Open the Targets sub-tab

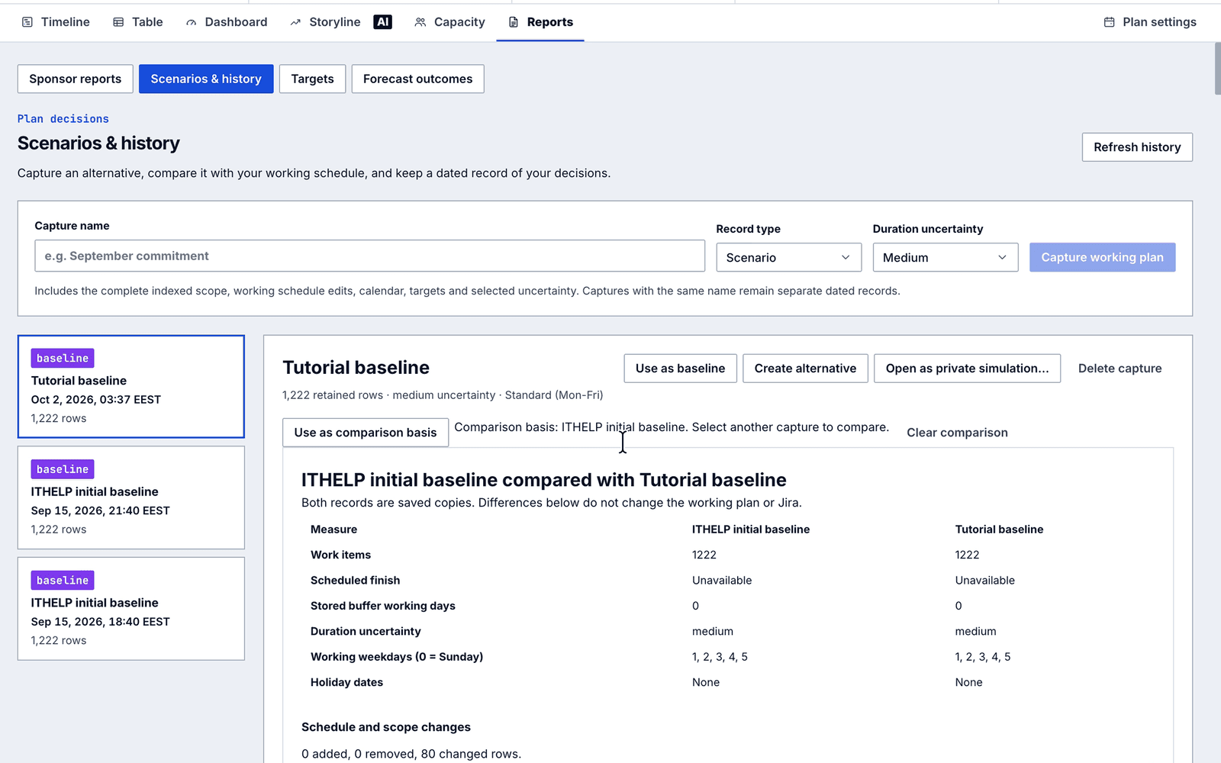click(312, 79)
